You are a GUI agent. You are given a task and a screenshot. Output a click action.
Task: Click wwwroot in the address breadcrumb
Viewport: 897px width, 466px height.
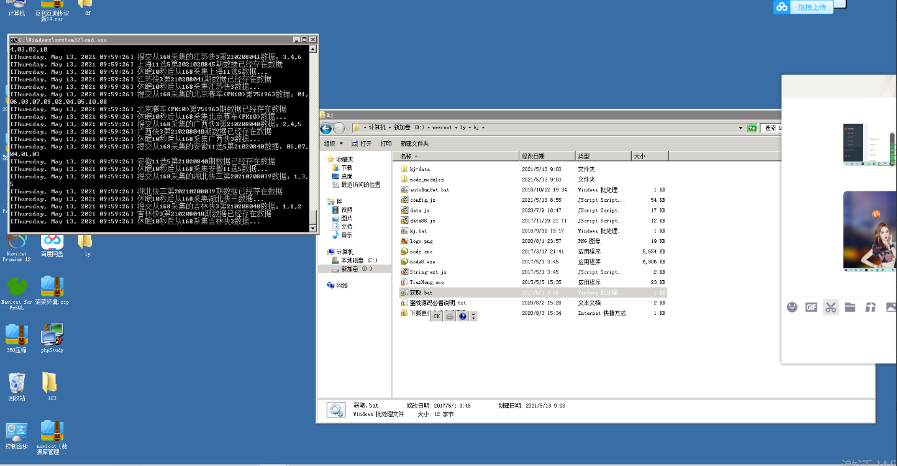point(442,127)
